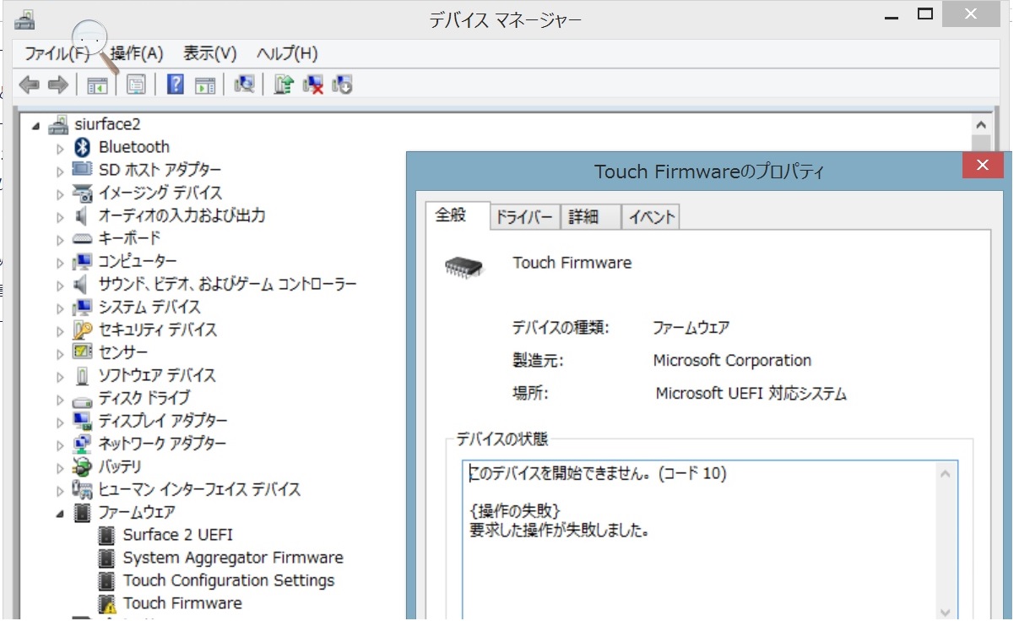This screenshot has width=1019, height=621.
Task: Expand the システム デバイス category
Action: tap(60, 308)
